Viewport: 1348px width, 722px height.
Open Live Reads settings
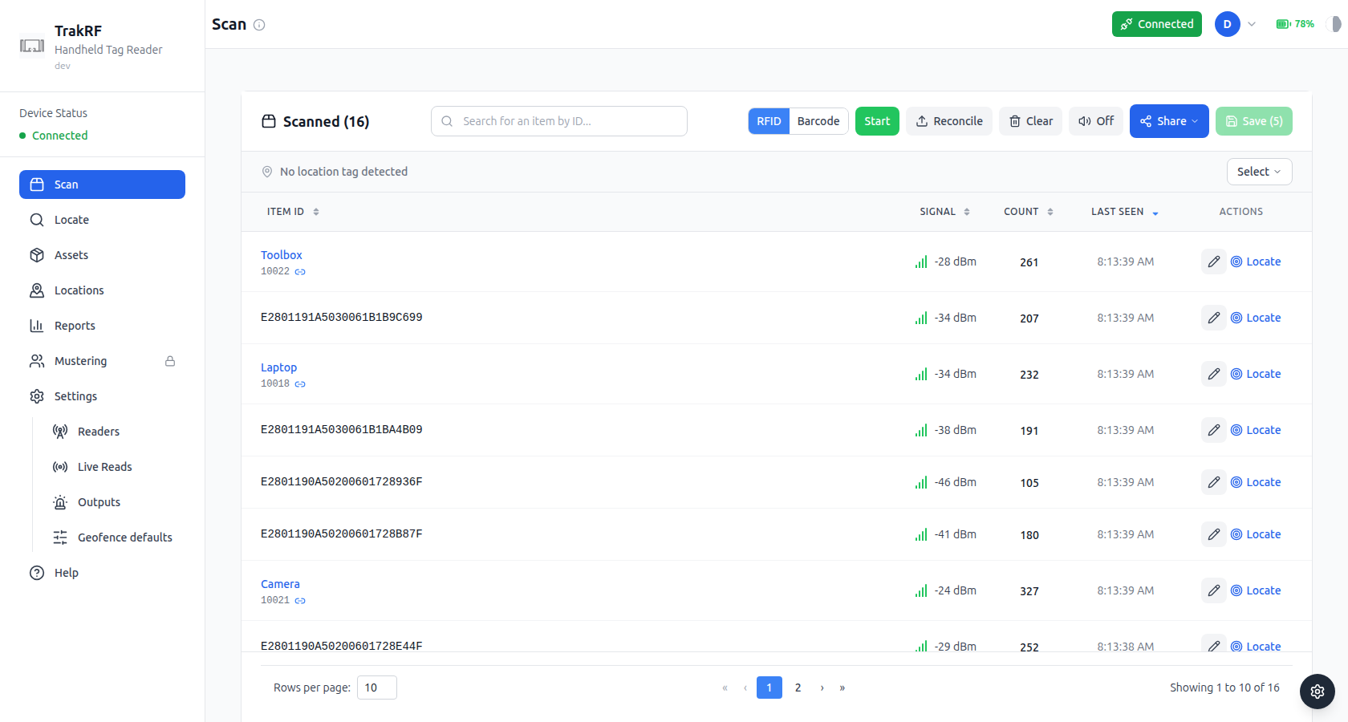pyautogui.click(x=114, y=467)
